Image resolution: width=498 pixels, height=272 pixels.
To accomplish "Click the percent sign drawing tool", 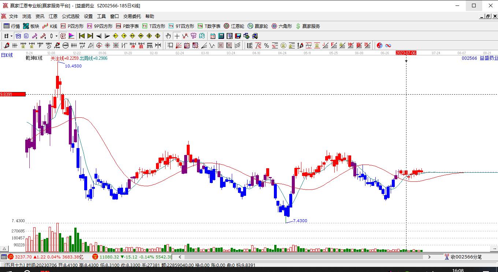I will pyautogui.click(x=267, y=45).
